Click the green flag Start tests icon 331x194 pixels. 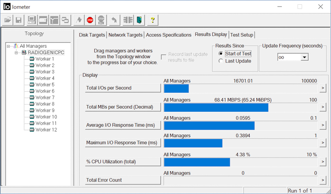78,20
